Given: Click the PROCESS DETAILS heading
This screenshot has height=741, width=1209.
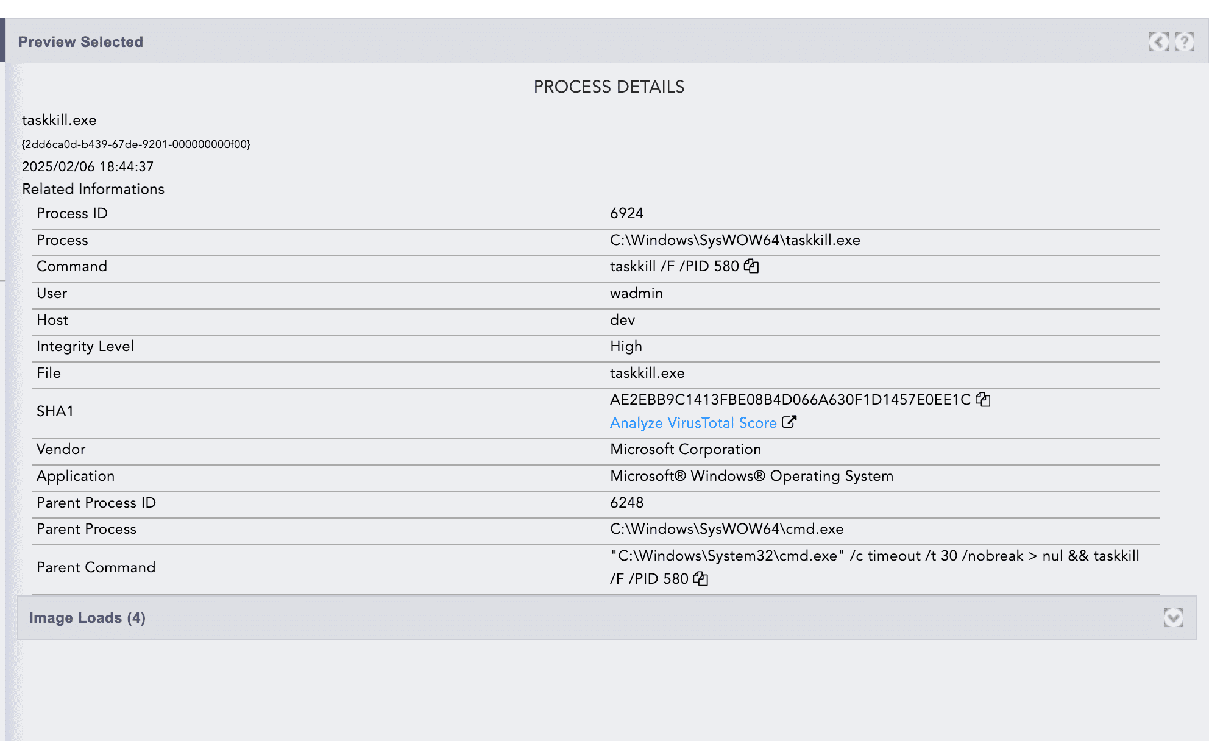Looking at the screenshot, I should (x=608, y=87).
